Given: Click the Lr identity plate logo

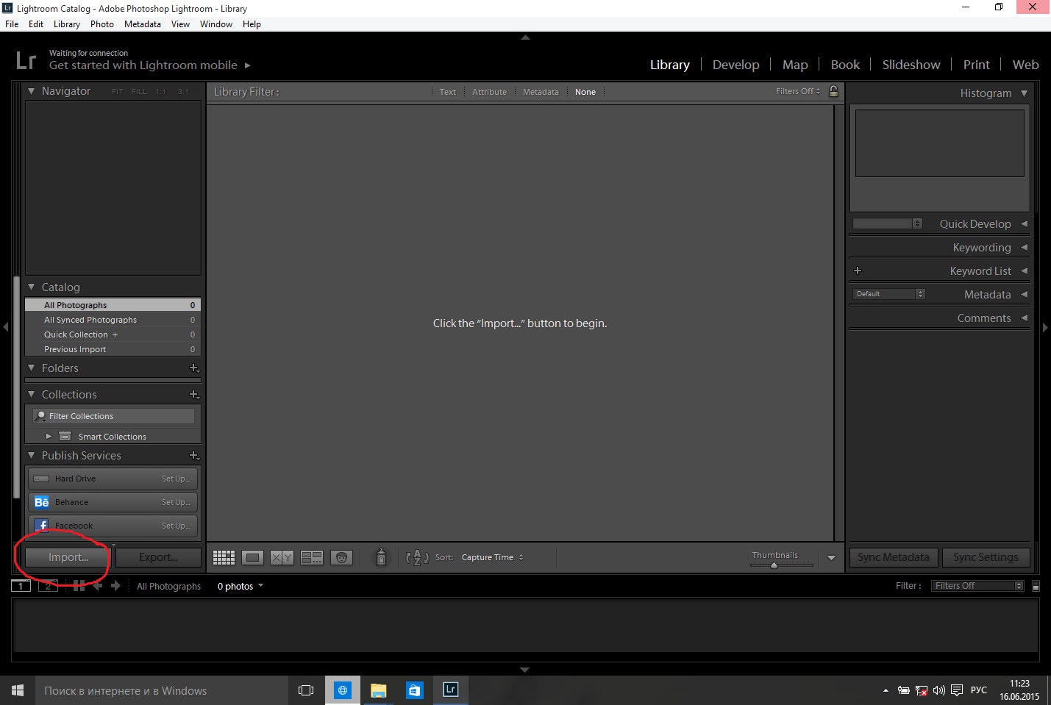Looking at the screenshot, I should coord(26,60).
